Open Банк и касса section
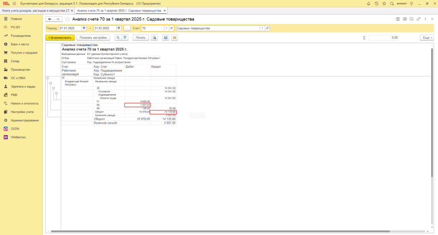Screen dimensions: 438x235 coord(20,44)
